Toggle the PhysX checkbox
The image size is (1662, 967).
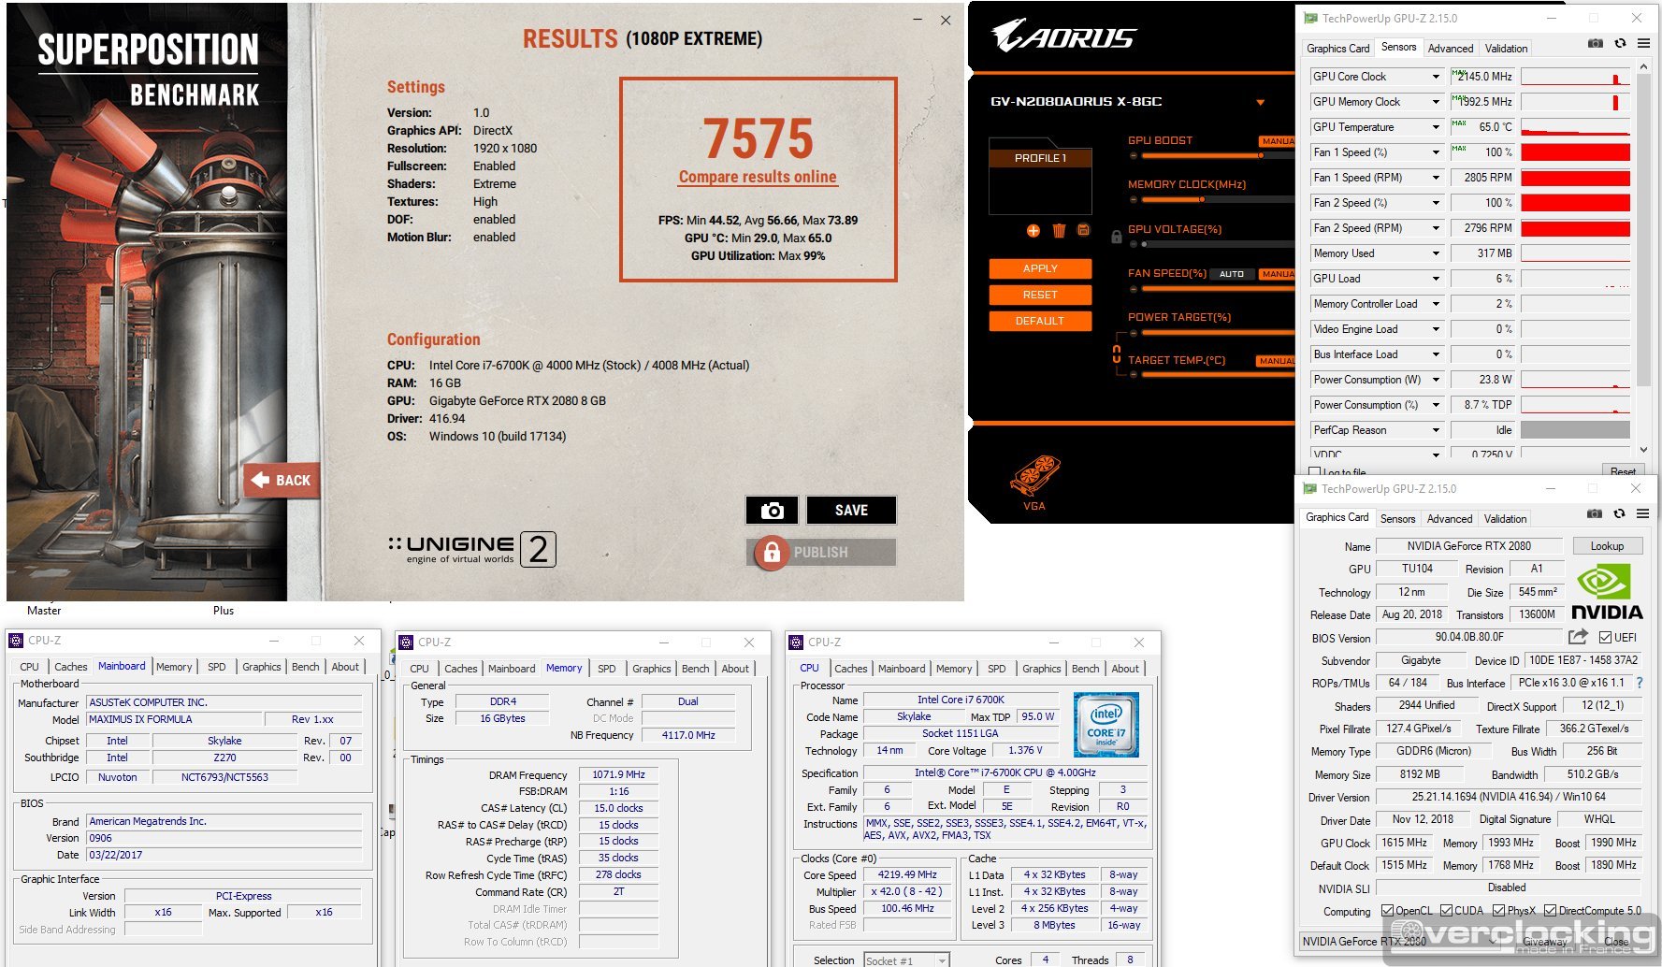1499,910
